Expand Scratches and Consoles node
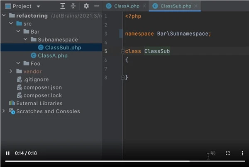Image resolution: width=249 pixels, height=167 pixels. (x=4, y=111)
